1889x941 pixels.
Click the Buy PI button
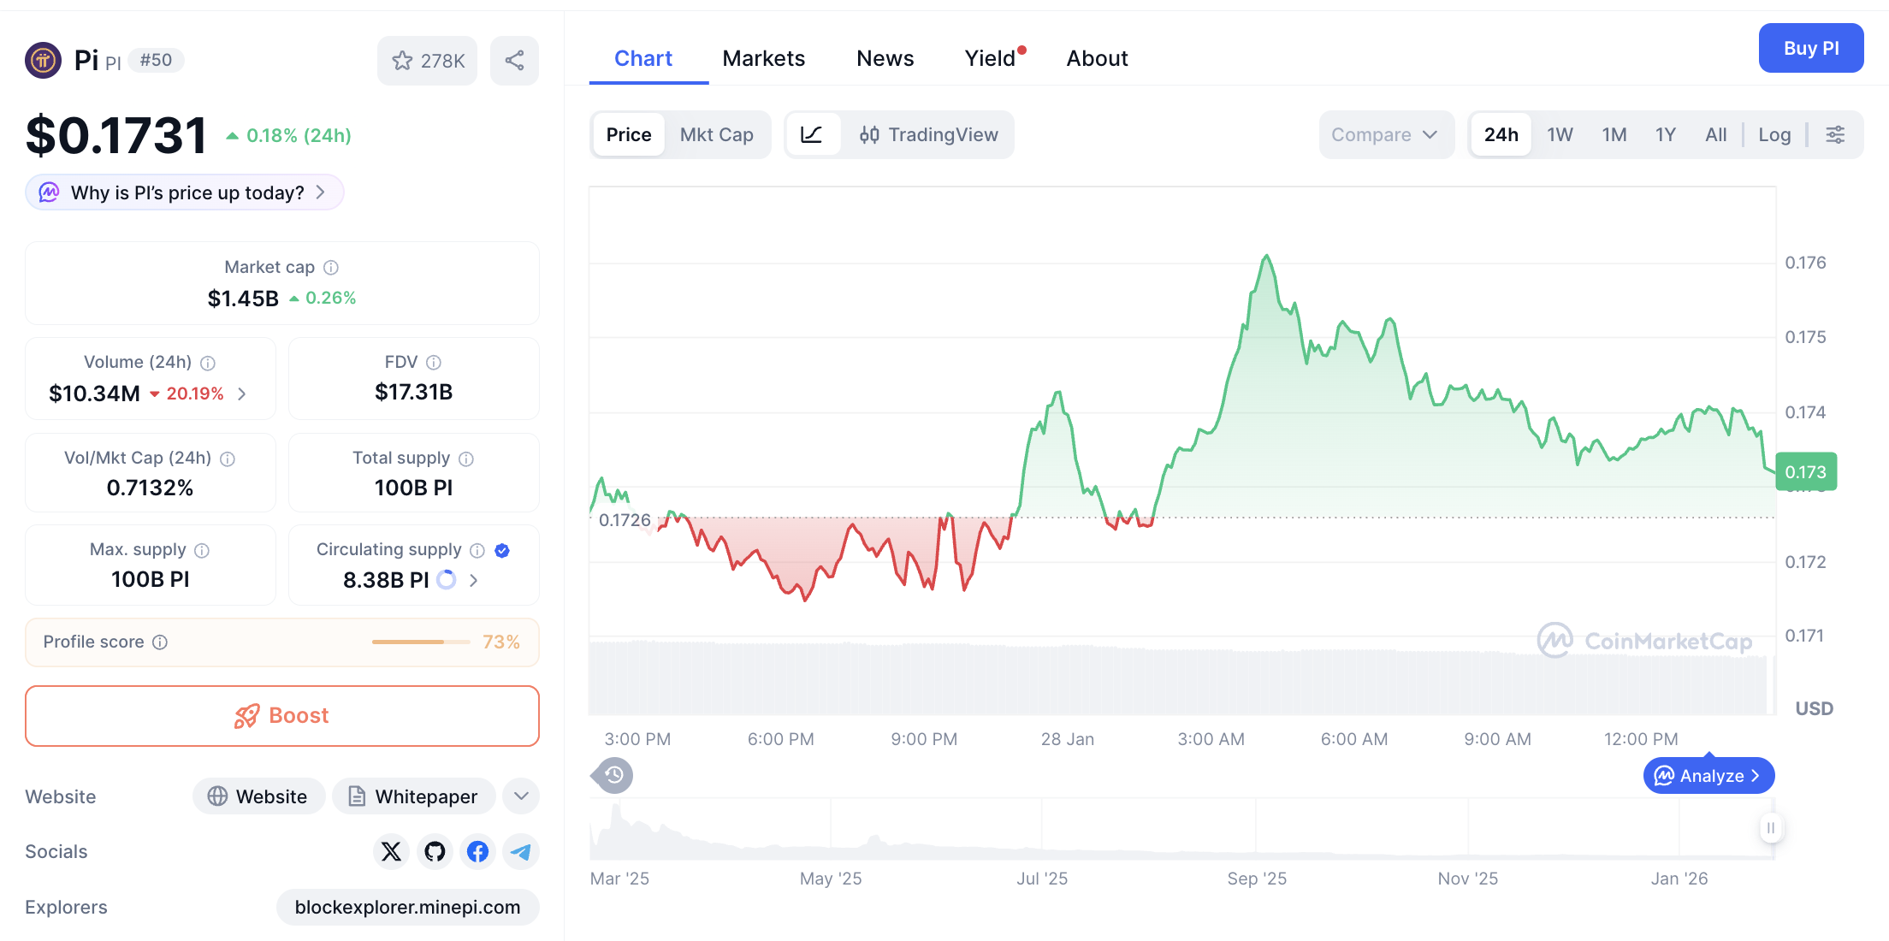point(1811,48)
